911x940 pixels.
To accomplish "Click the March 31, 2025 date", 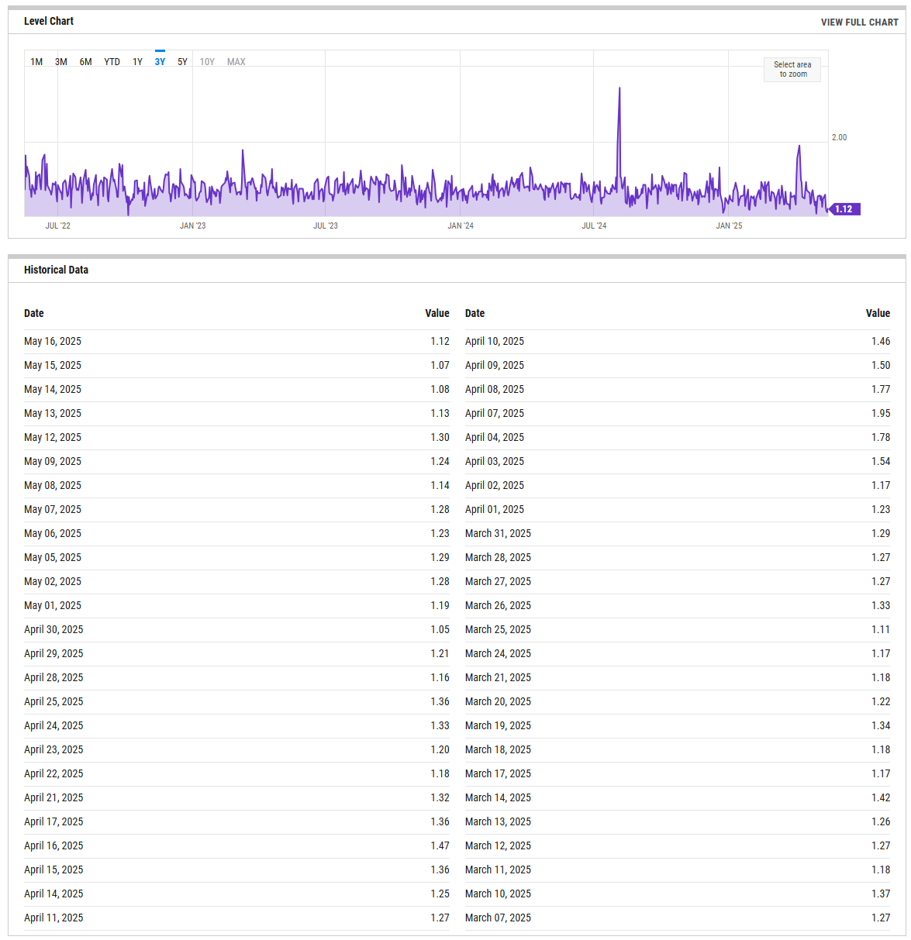I will tap(499, 534).
